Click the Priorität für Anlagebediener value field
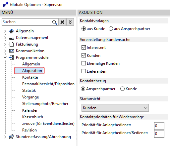Image resolution: width=170 pixels, height=146 pixels. (159, 126)
